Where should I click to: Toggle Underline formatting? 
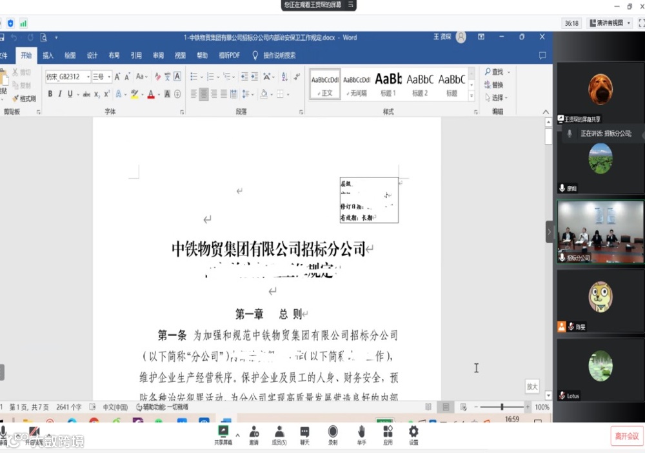click(x=70, y=94)
